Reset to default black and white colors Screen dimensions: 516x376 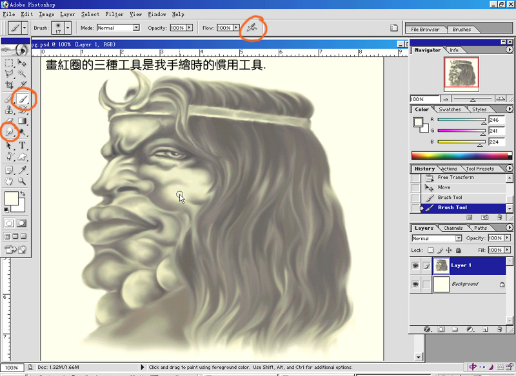(x=6, y=209)
